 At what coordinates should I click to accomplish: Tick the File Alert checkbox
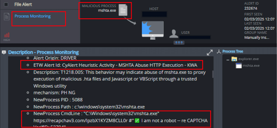tap(6, 5)
